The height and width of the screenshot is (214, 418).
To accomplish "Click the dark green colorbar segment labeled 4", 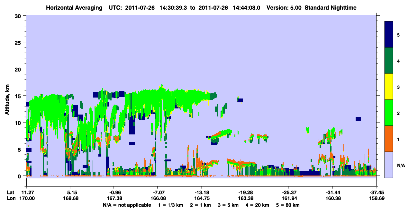I will coord(389,61).
